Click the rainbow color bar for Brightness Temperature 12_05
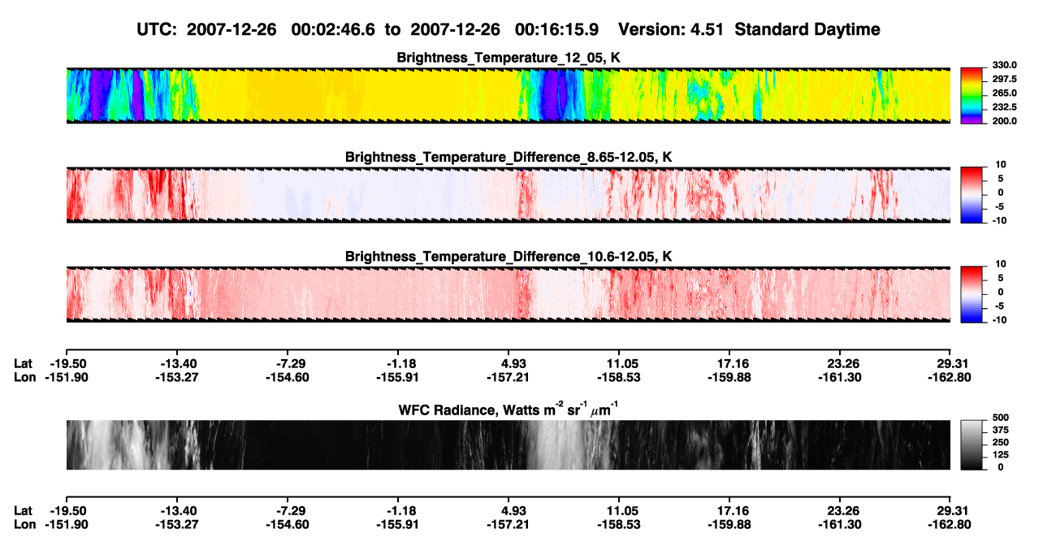 [x=972, y=96]
